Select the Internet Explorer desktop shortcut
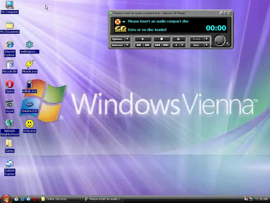Viewport: 270px width, 203px height. tap(10, 49)
